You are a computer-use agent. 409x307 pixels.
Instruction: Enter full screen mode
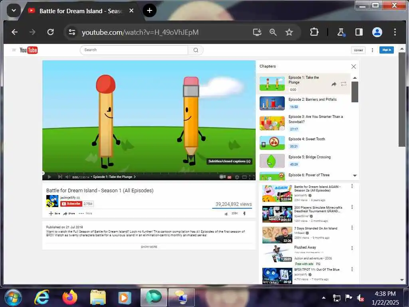pos(252,177)
